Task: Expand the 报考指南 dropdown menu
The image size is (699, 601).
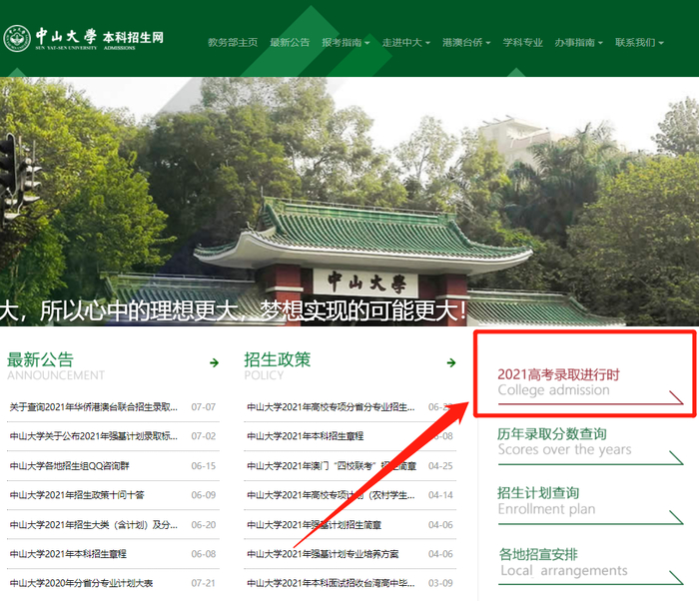Action: click(x=346, y=42)
